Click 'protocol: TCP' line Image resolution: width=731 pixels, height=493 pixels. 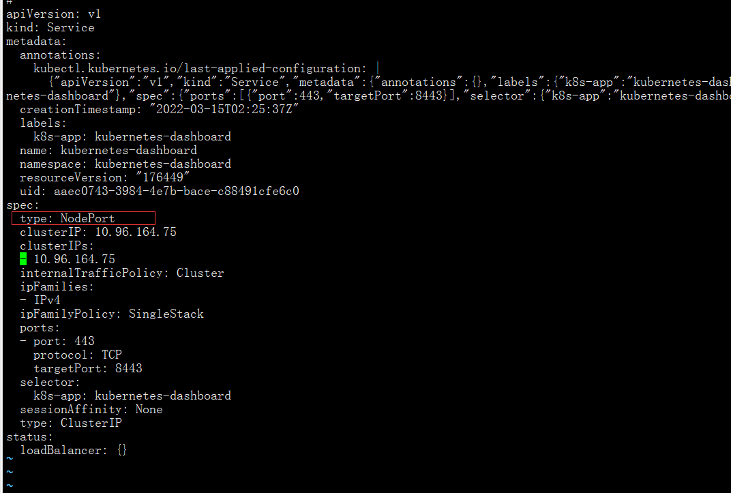(78, 355)
